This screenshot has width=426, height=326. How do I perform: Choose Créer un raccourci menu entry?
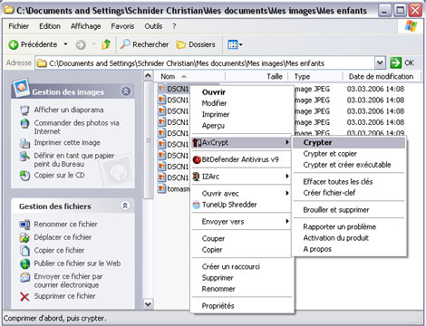coord(242,266)
